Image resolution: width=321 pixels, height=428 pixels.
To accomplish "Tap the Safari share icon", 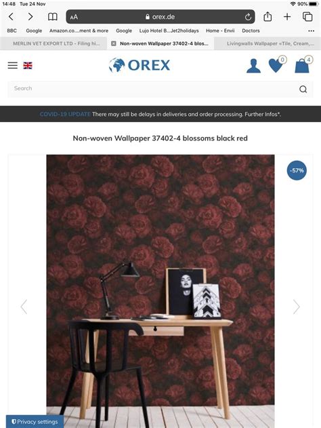I will coord(267,17).
